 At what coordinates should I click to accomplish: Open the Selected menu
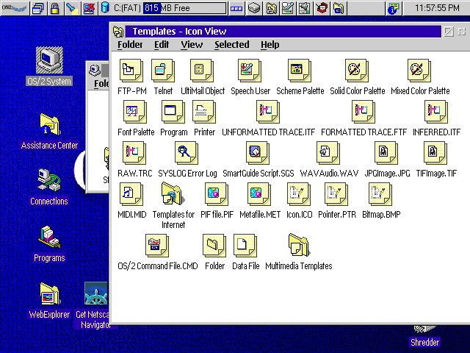coord(232,44)
